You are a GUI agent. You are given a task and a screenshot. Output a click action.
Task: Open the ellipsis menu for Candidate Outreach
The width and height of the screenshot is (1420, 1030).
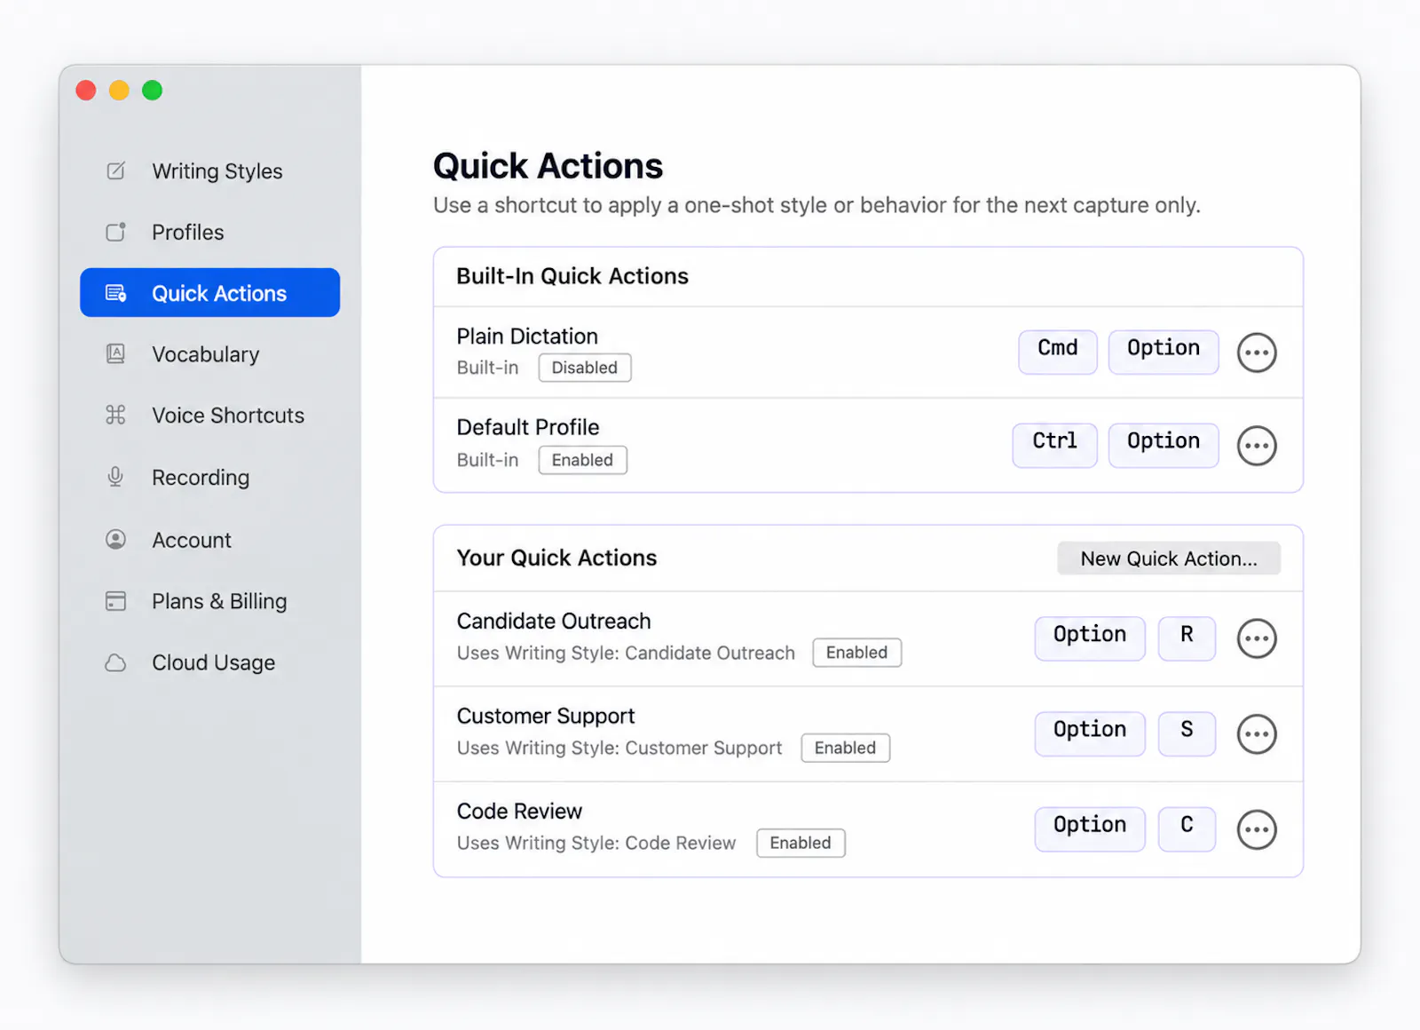[x=1257, y=638]
